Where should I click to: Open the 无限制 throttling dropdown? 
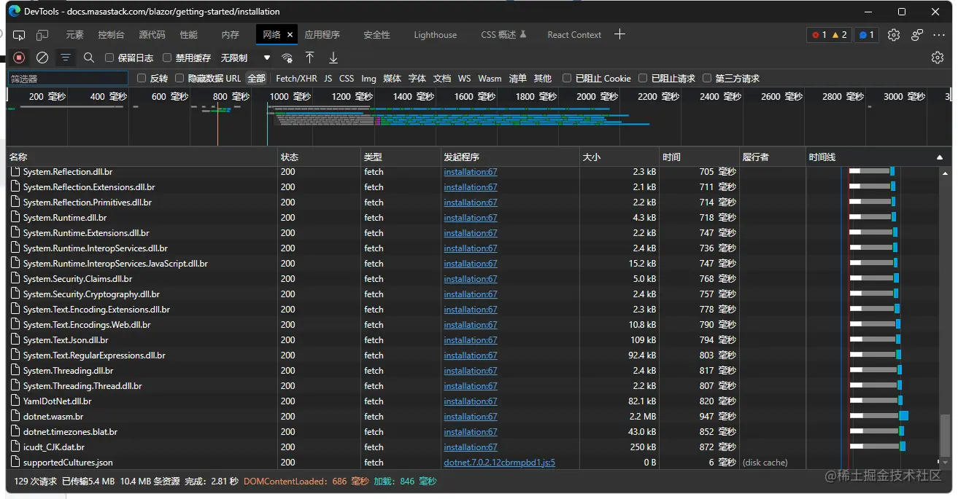[x=246, y=58]
